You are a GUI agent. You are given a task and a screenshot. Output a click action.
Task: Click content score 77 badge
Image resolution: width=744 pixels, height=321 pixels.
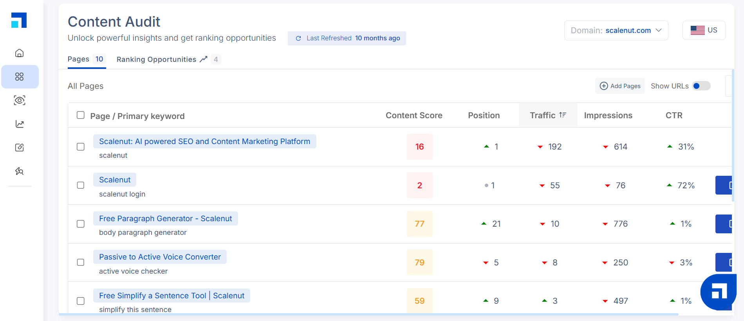[x=420, y=224]
